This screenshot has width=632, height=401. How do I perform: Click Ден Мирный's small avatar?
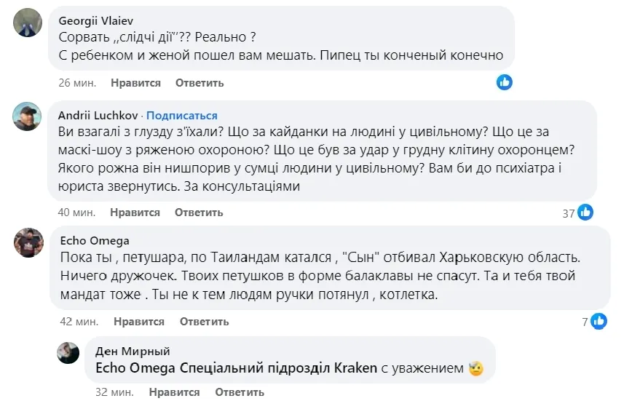[68, 352]
